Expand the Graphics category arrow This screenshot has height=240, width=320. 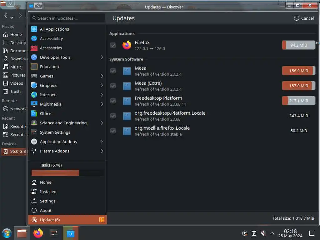(x=102, y=86)
